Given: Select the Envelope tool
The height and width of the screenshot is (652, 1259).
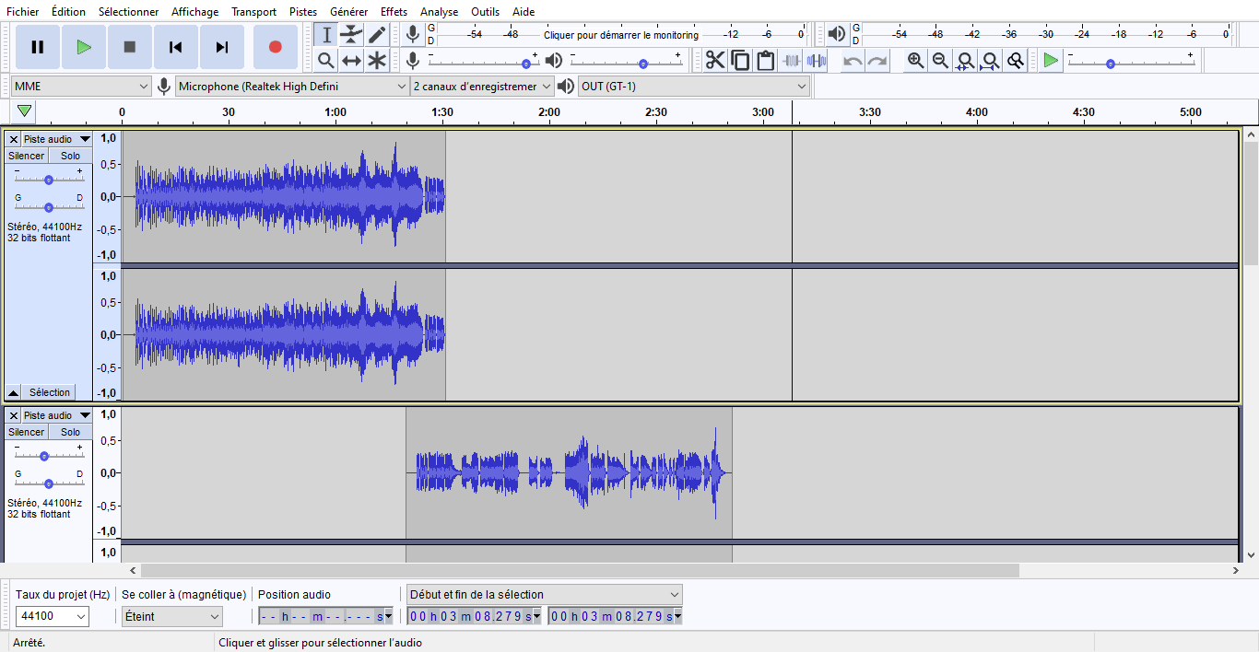Looking at the screenshot, I should (x=351, y=35).
